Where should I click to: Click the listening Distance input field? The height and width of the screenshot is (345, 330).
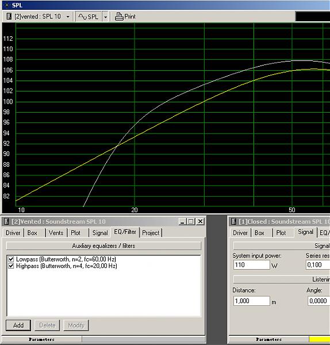251,301
